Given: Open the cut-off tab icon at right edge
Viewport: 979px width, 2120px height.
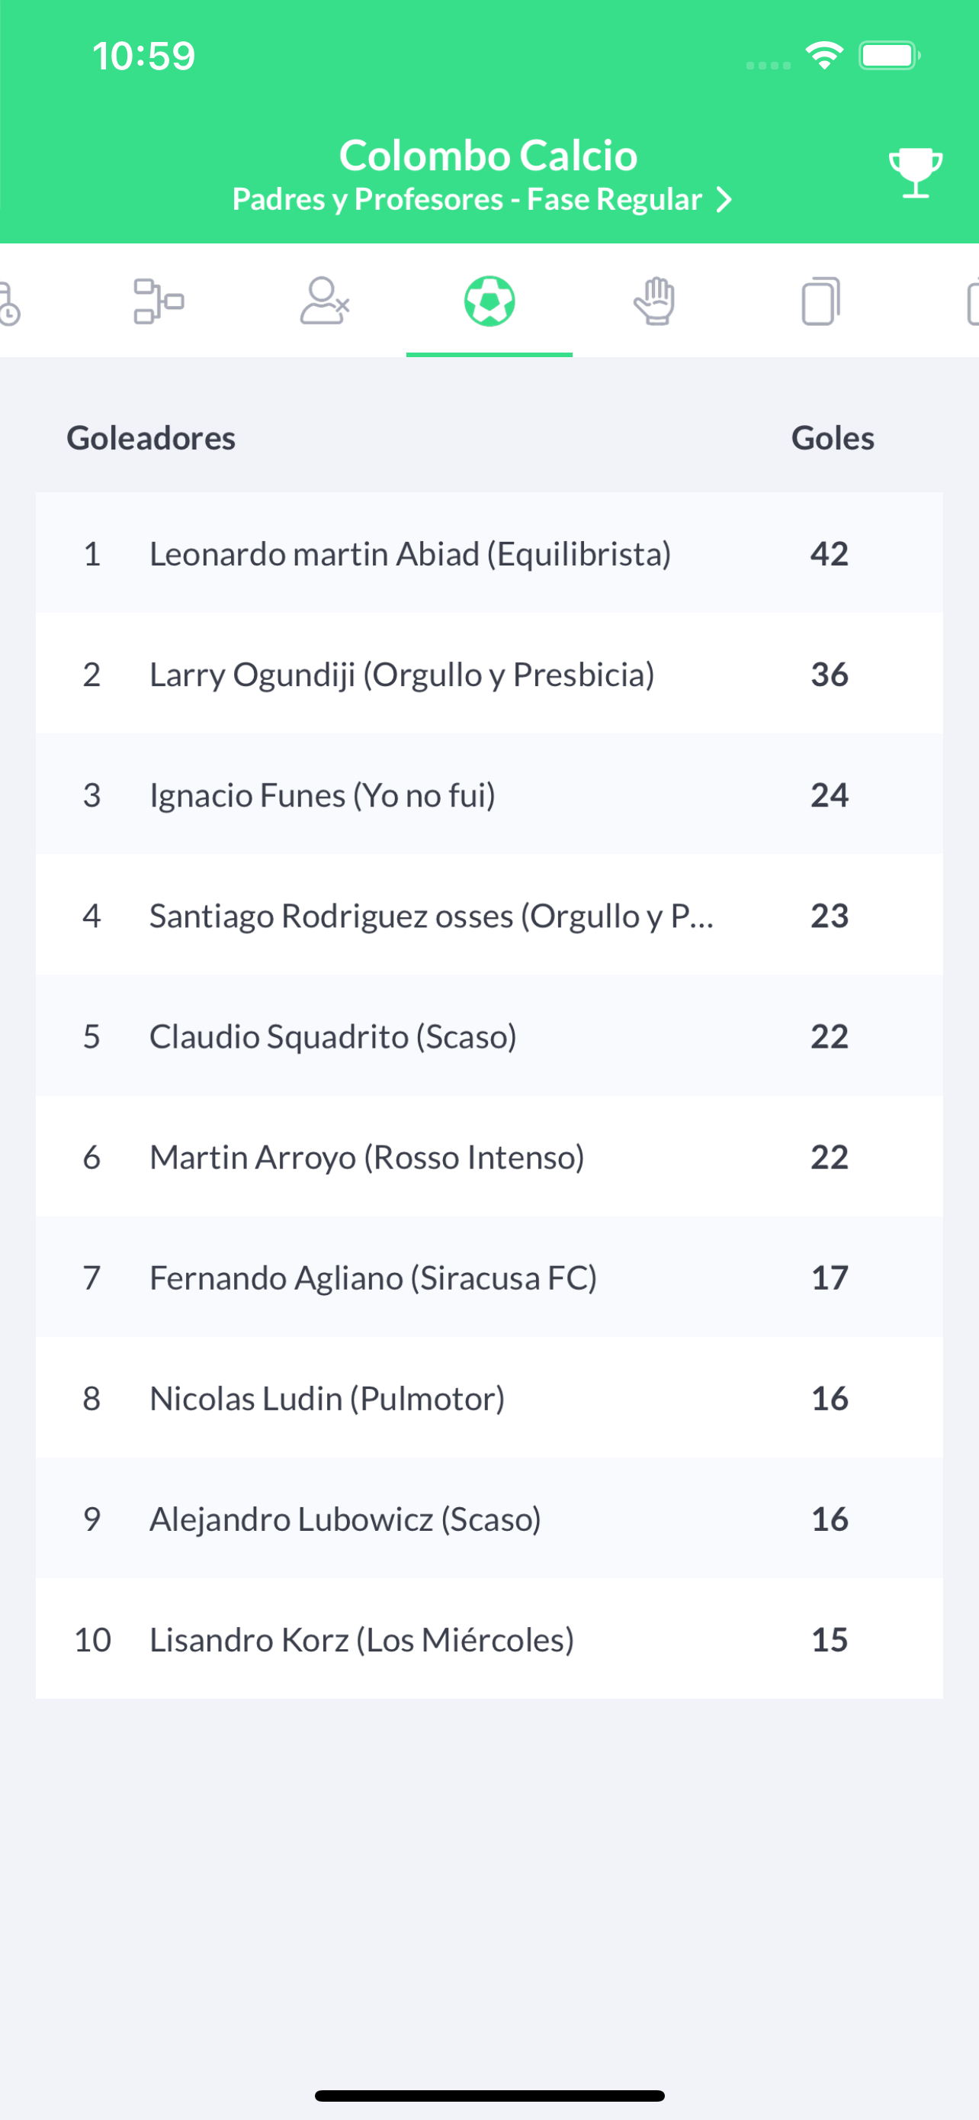Looking at the screenshot, I should click(x=972, y=303).
